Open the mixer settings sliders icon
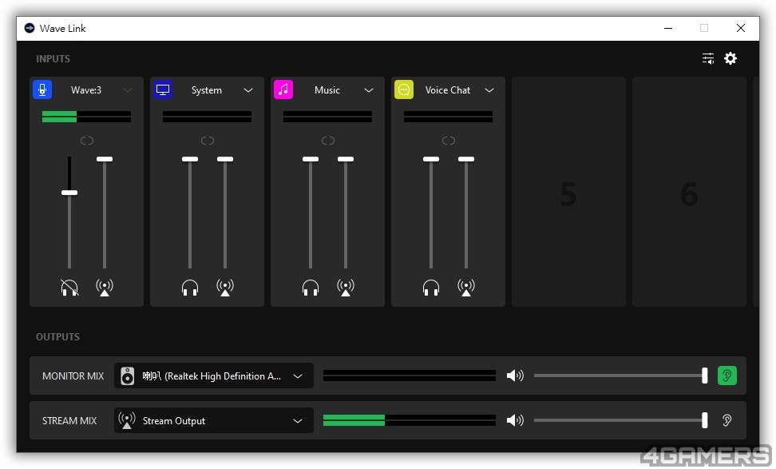 click(x=708, y=58)
